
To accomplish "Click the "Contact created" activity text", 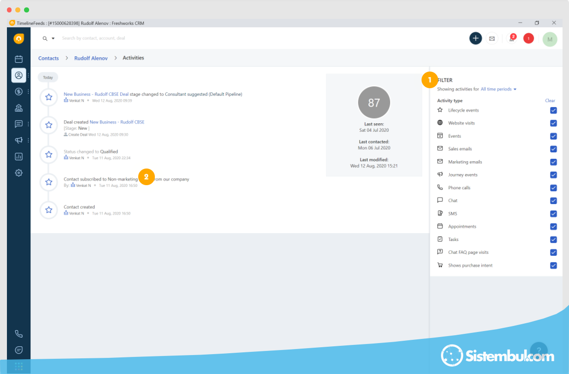I will coord(79,207).
